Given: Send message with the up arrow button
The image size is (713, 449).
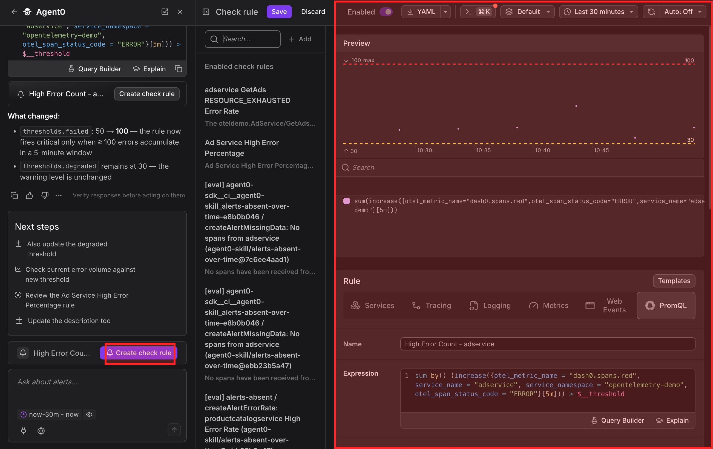Looking at the screenshot, I should tap(174, 430).
